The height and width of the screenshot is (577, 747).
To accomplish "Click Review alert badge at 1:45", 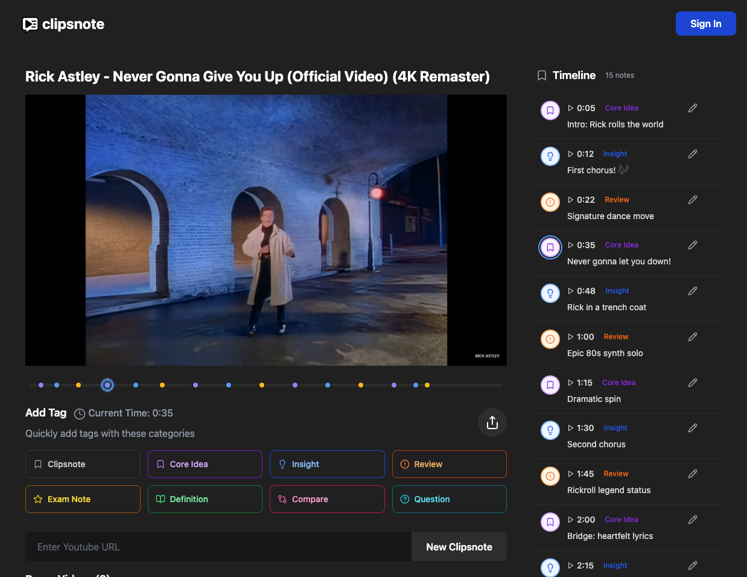I will (x=550, y=476).
